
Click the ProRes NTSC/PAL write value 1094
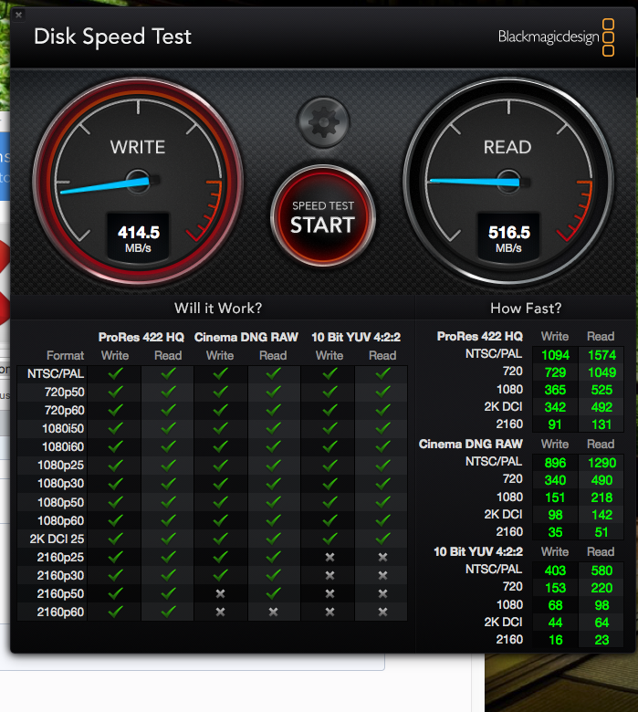[555, 355]
